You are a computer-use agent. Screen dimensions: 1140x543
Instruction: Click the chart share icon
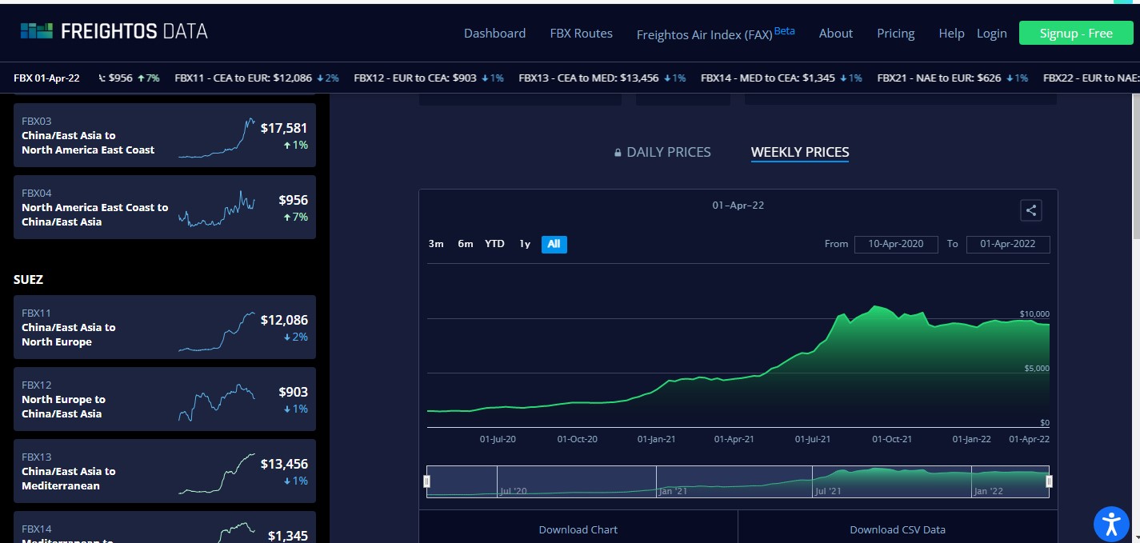point(1031,210)
